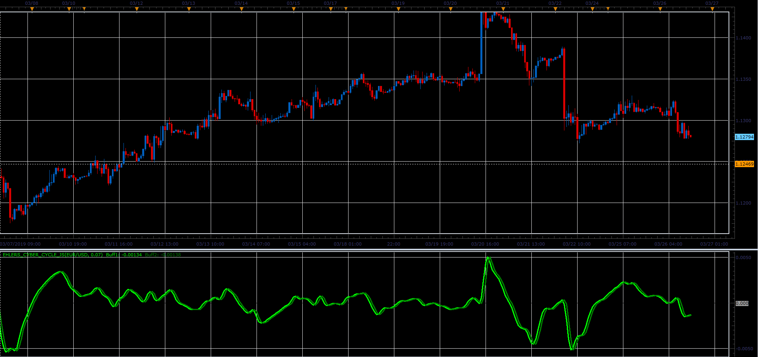758x357 pixels.
Task: Click the orange marker under 03/19
Action: tap(398, 9)
